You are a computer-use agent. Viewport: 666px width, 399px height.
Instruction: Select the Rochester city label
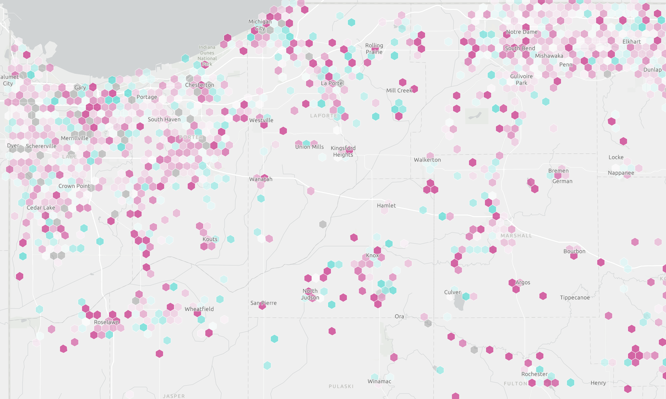click(x=534, y=374)
